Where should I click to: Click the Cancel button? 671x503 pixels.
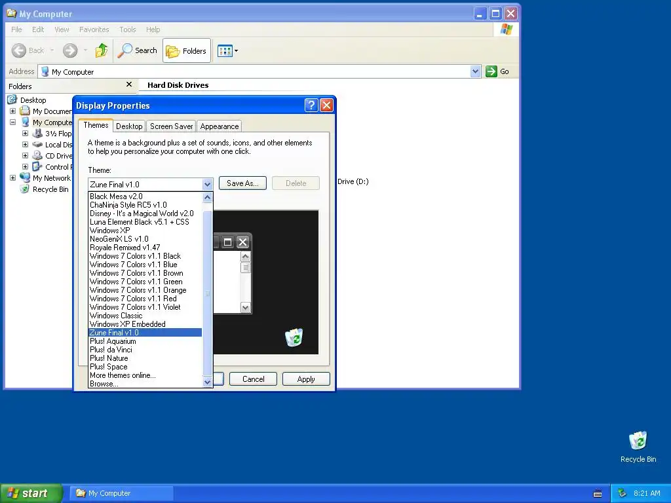(x=254, y=379)
